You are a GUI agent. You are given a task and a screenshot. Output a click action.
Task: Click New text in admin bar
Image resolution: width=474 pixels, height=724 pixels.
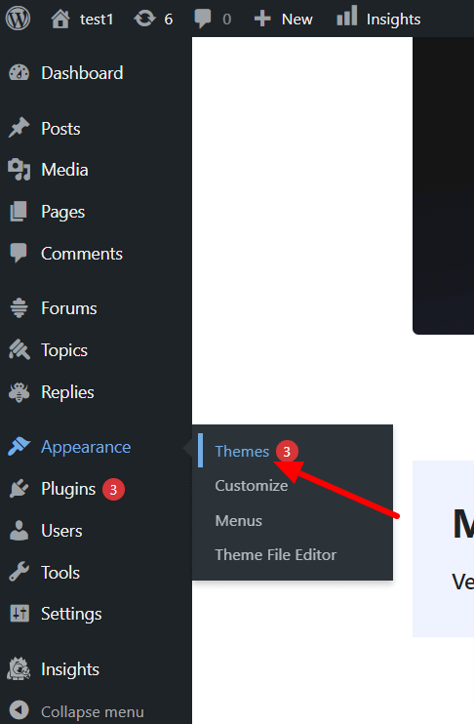[x=297, y=19]
